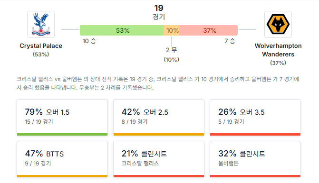Select the green 53% win bar segment
The width and height of the screenshot is (319, 183).
tap(122, 30)
